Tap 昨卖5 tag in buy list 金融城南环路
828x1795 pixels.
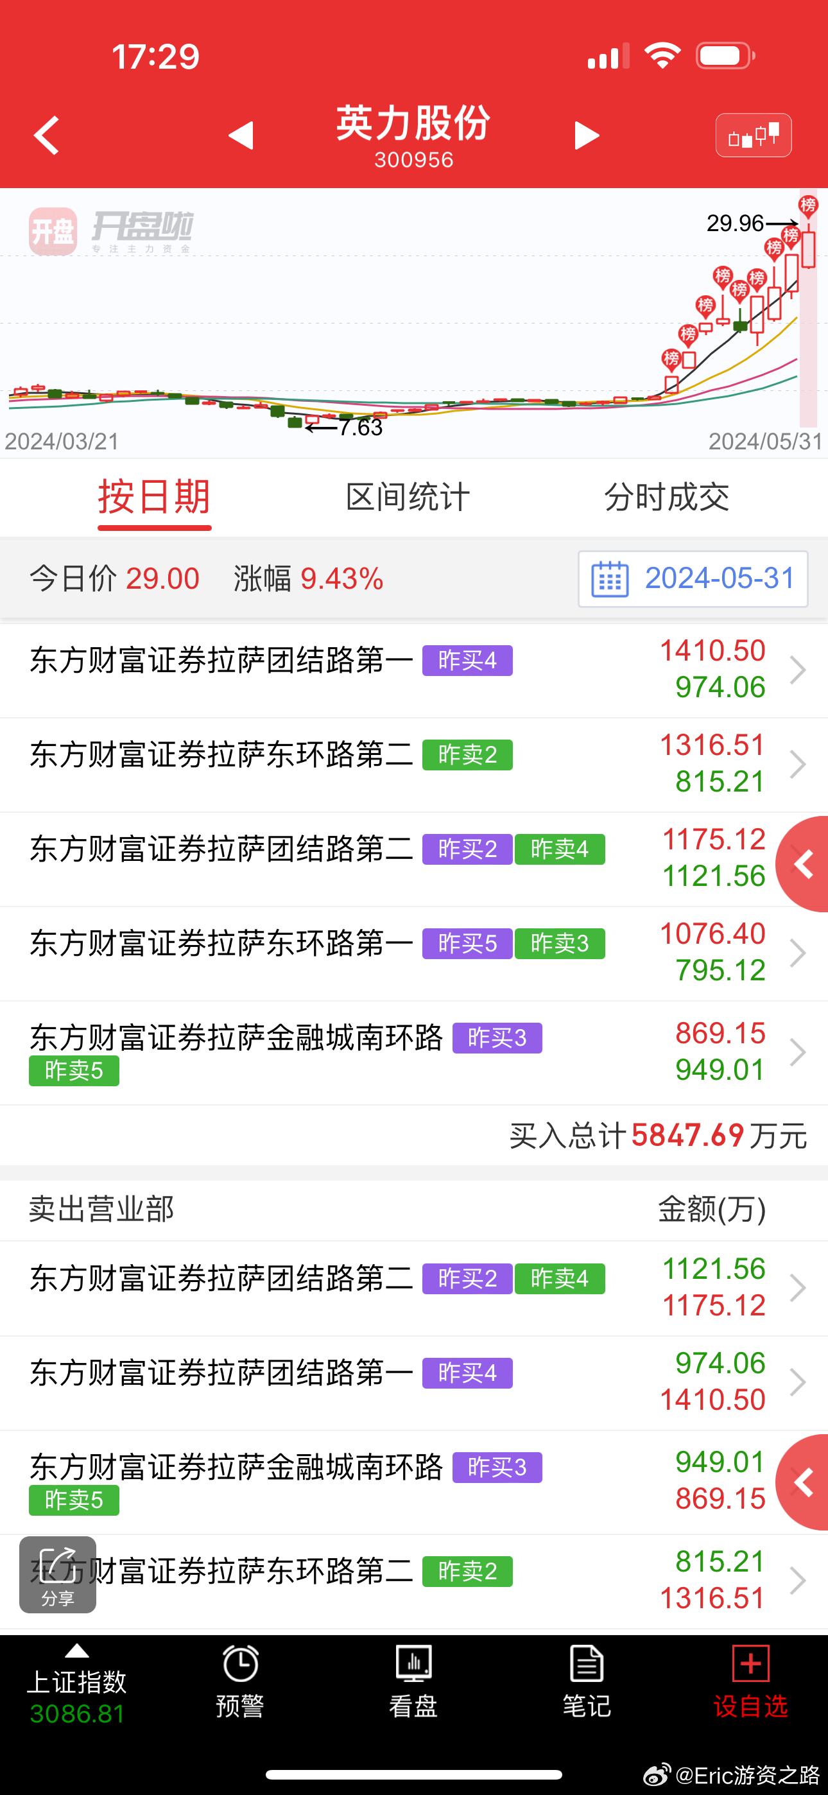coord(74,1070)
